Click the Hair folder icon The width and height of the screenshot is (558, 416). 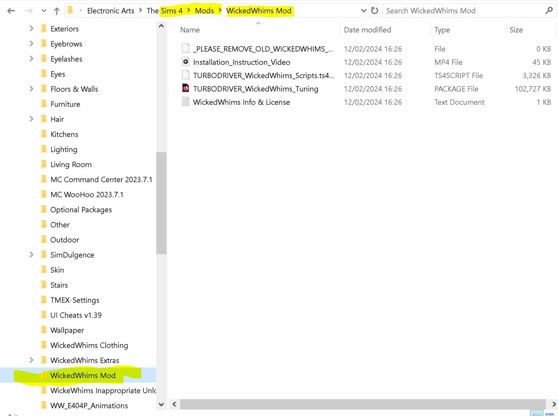coord(44,119)
